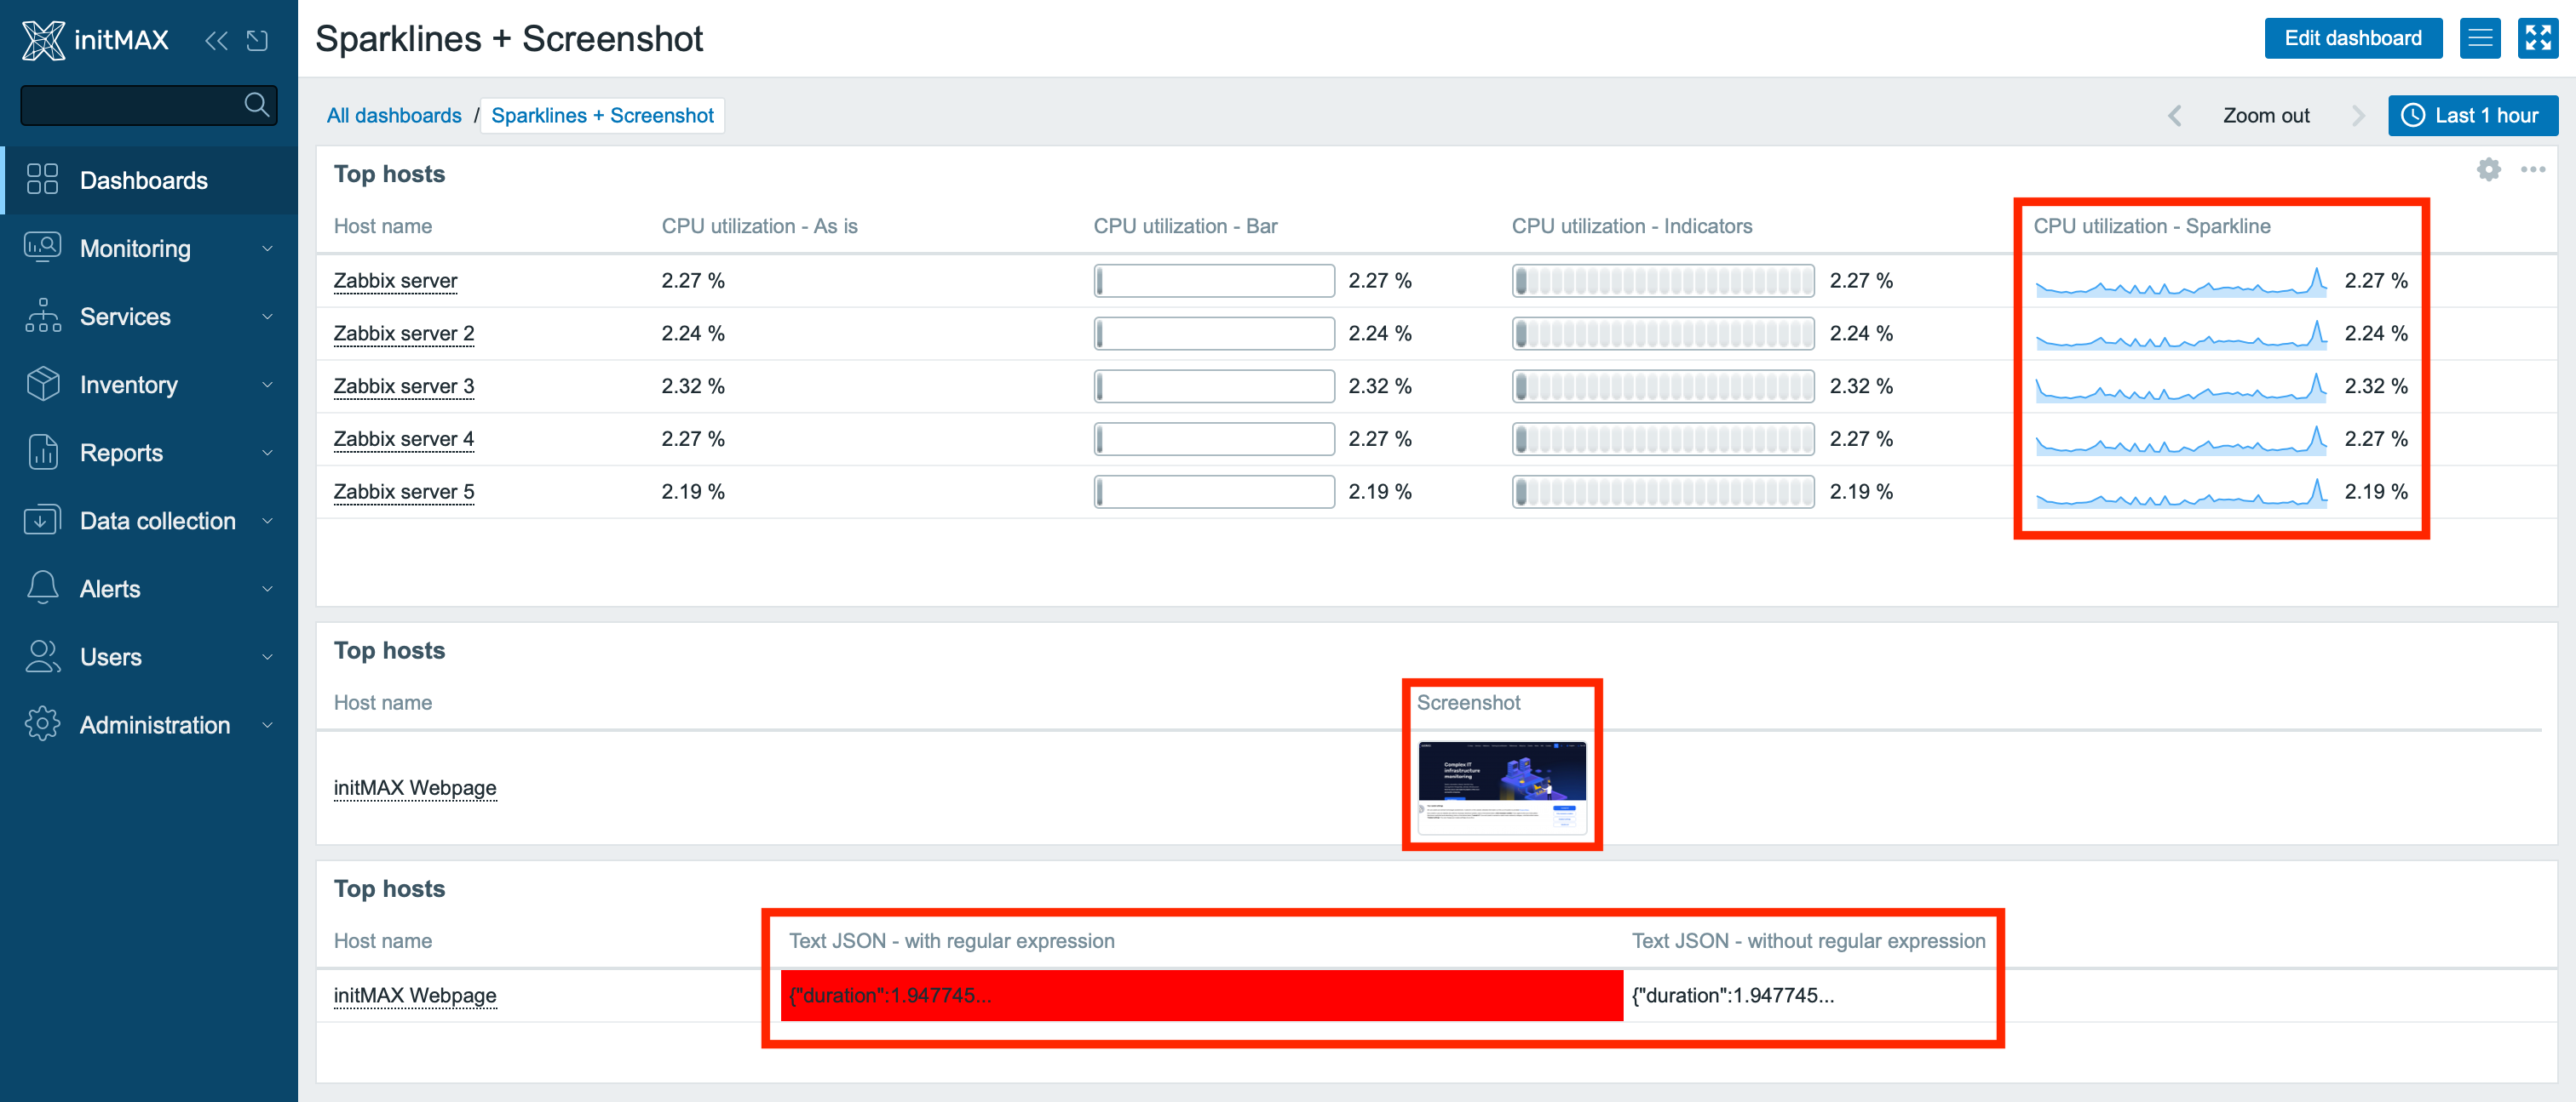Expand the Reports menu chevron

point(267,453)
